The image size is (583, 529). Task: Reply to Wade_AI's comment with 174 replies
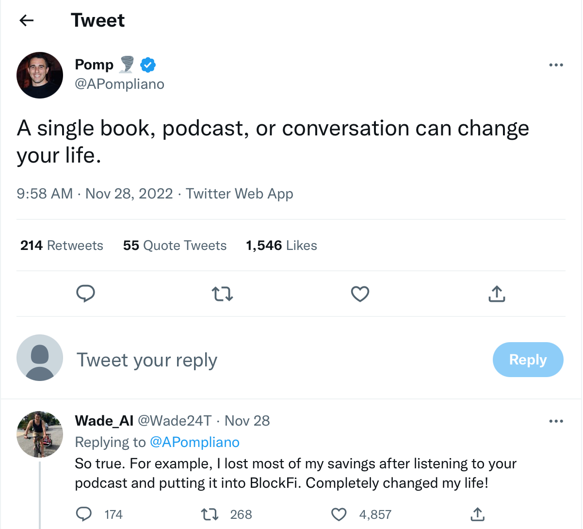84,514
